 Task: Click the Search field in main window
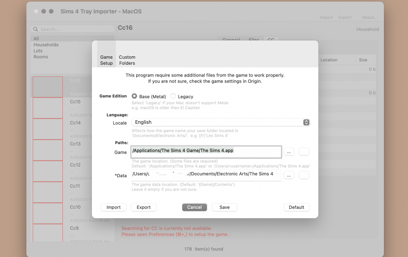point(73,29)
